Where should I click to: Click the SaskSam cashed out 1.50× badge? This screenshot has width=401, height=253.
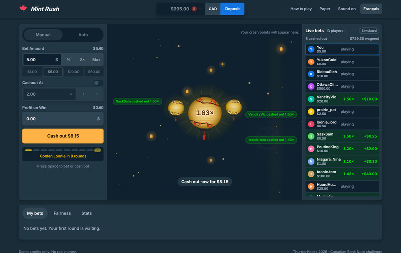[x=137, y=101]
